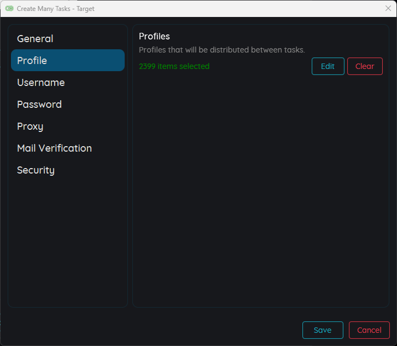The height and width of the screenshot is (346, 397).
Task: Save the task settings
Action: 323,330
